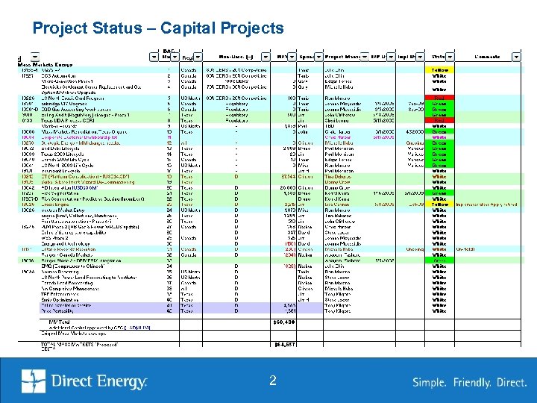Image resolution: width=537 pixels, height=403 pixels.
Task: Click the Direct Energy logo
Action: [x=84, y=381]
